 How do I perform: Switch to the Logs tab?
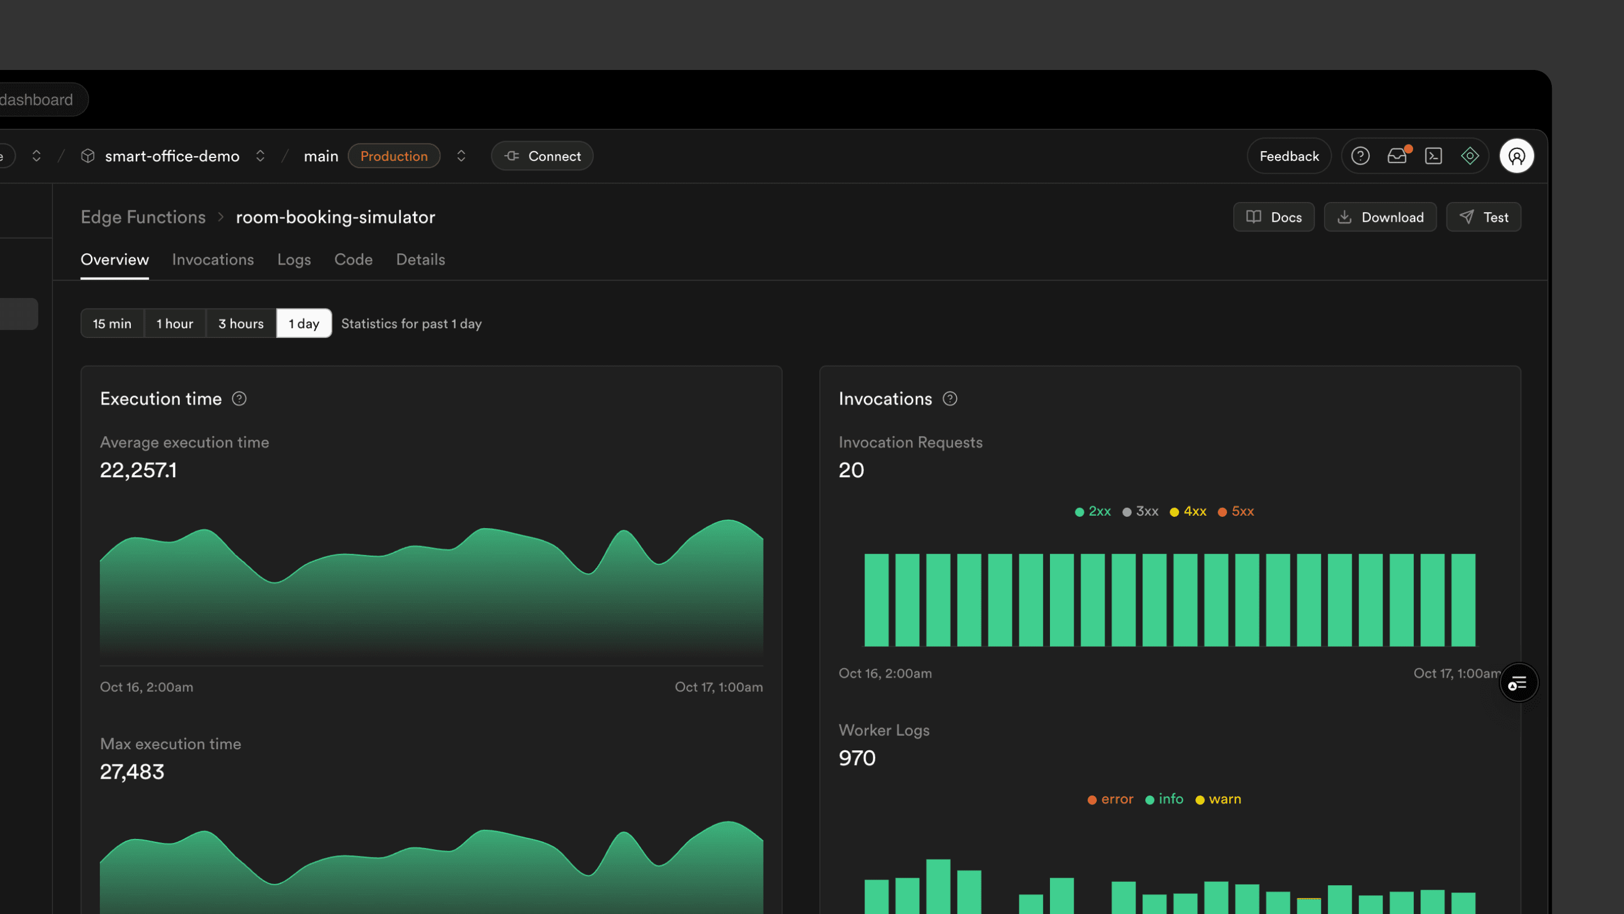tap(294, 260)
